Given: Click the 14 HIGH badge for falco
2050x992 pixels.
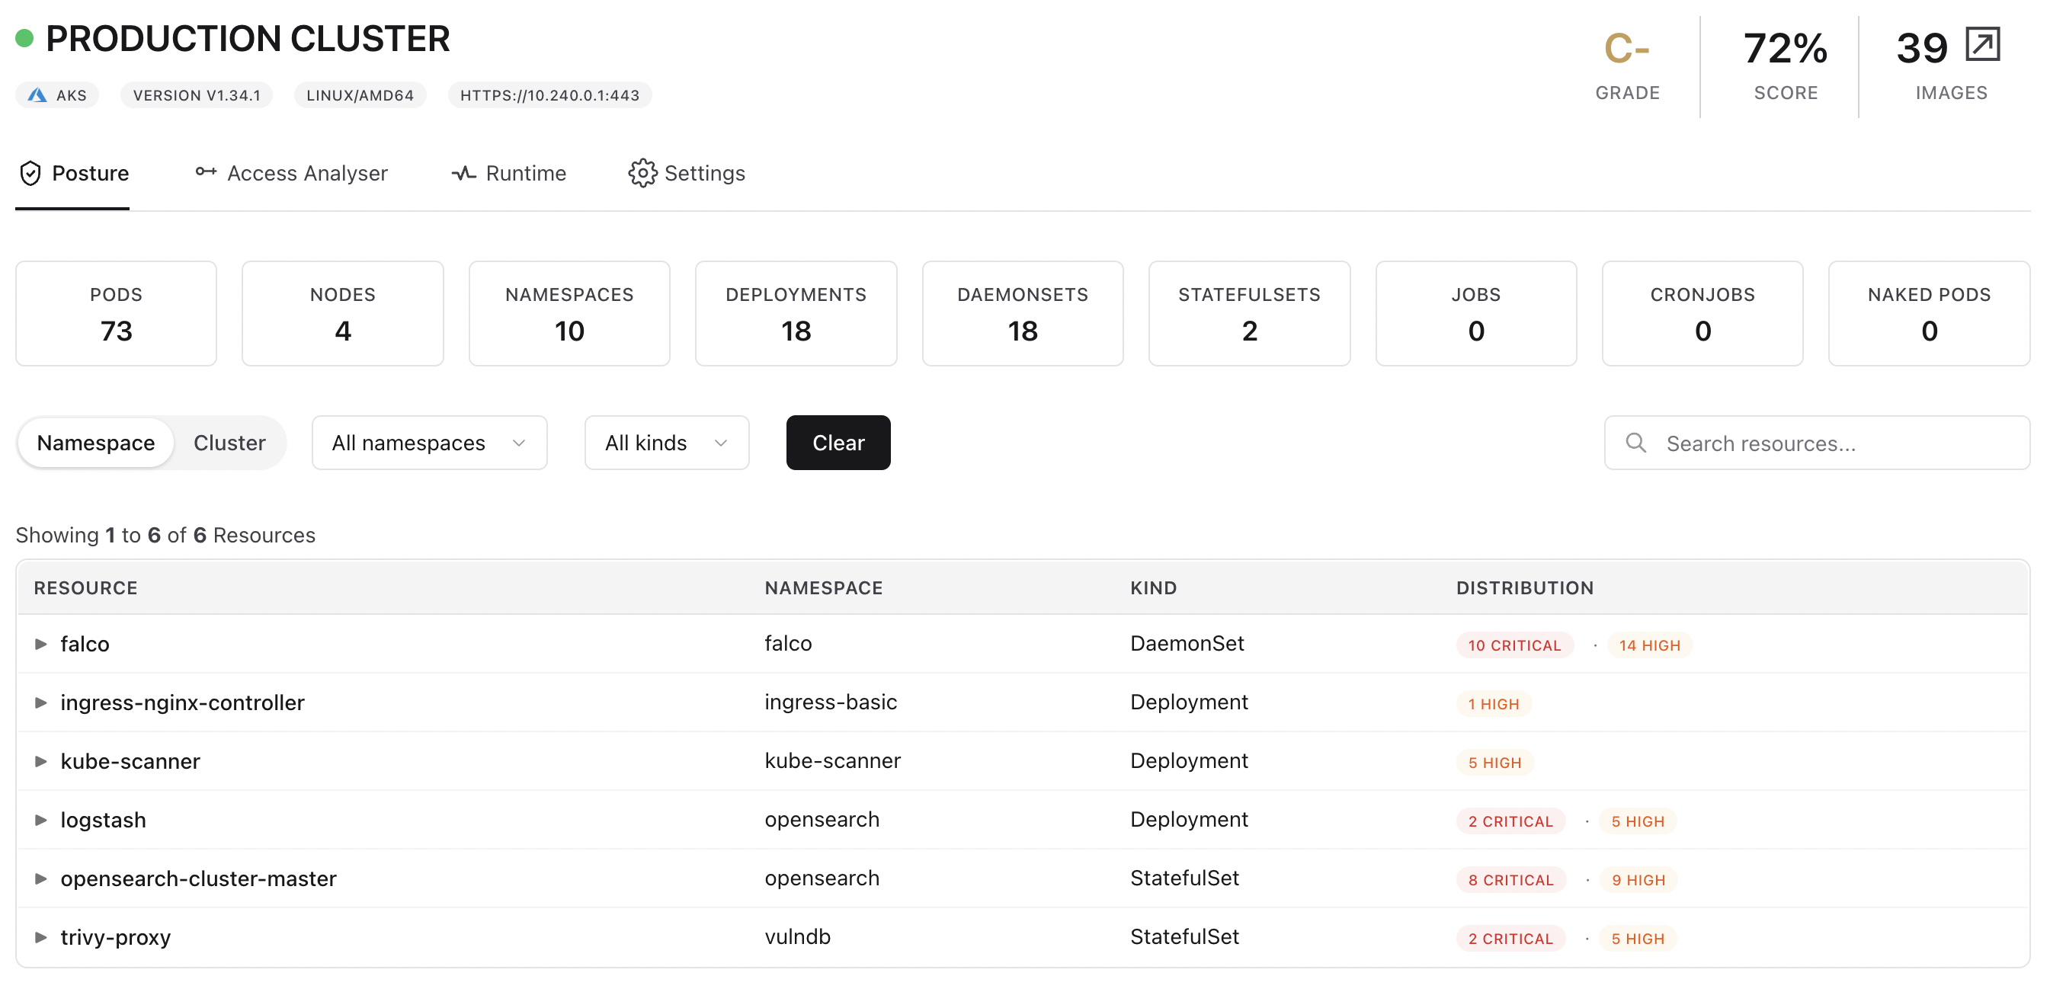Looking at the screenshot, I should [x=1649, y=645].
